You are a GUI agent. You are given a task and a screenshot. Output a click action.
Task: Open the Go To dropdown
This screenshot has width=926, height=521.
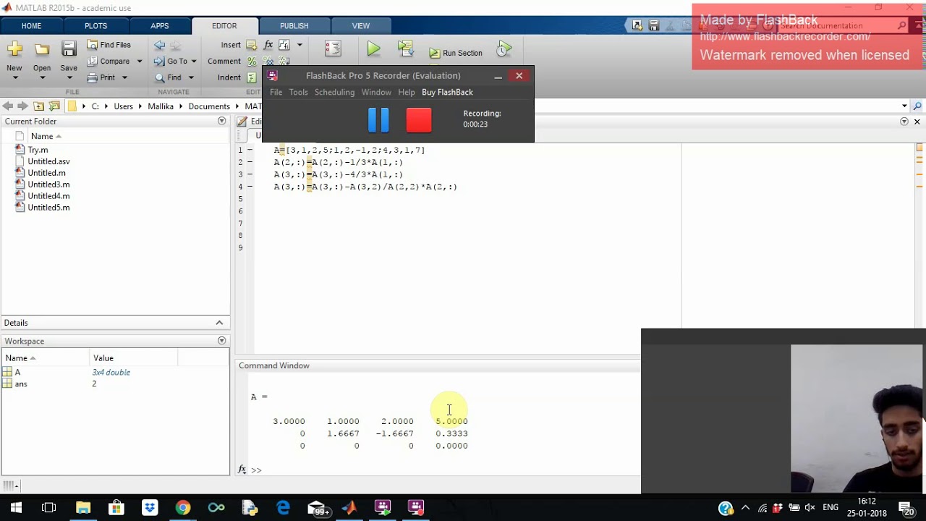176,62
